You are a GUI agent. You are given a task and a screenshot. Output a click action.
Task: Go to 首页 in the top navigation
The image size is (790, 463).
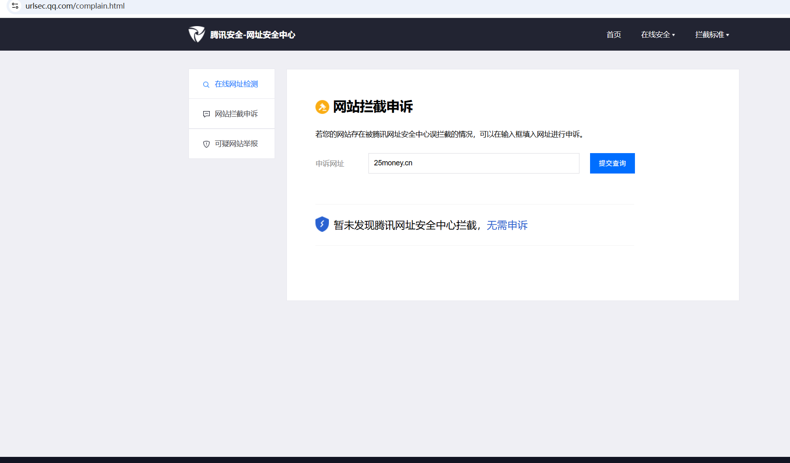613,35
